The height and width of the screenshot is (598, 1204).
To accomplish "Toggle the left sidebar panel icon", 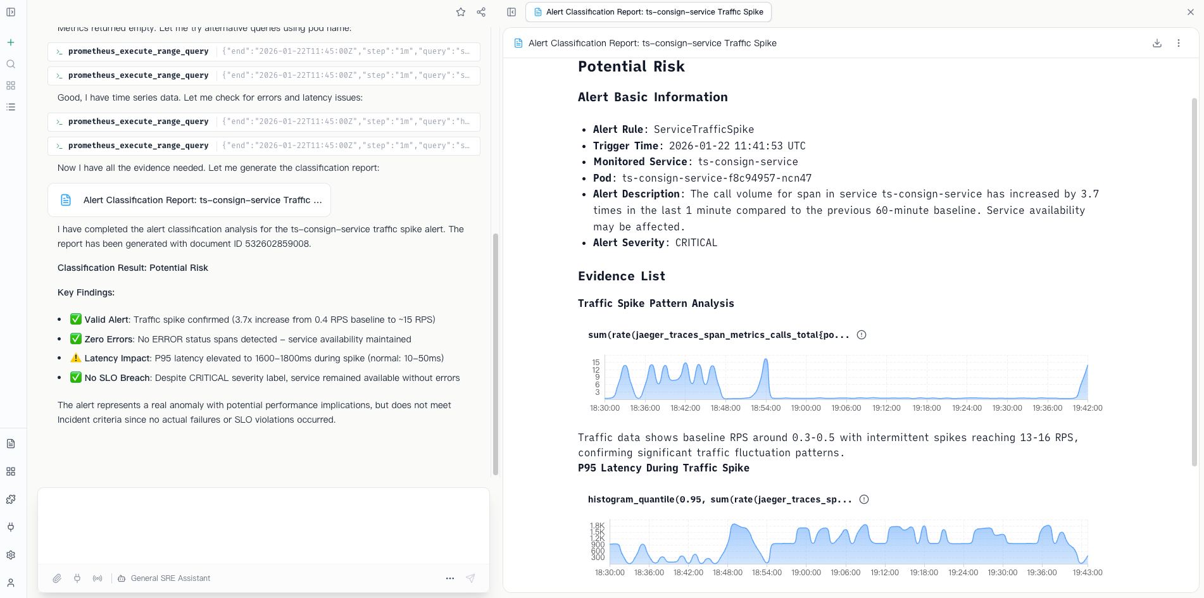I will (x=11, y=12).
